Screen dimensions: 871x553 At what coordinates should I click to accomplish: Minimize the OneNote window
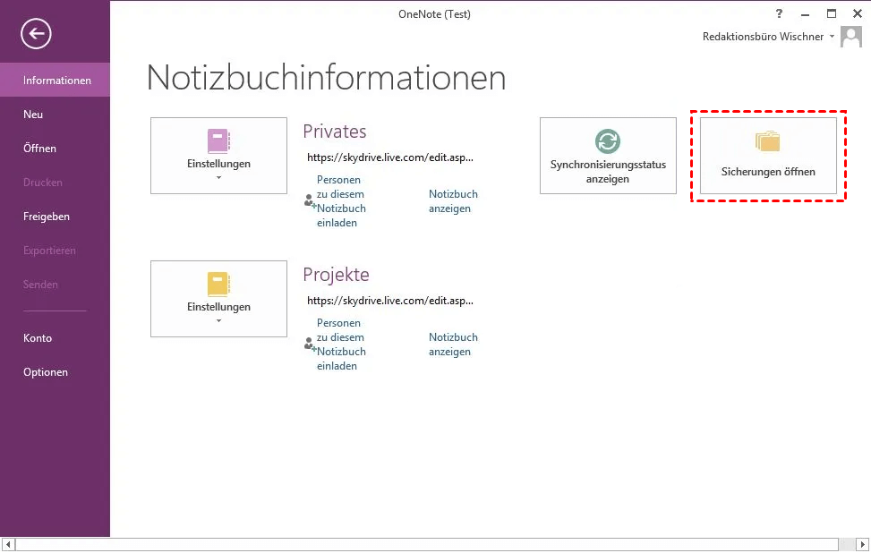tap(806, 14)
